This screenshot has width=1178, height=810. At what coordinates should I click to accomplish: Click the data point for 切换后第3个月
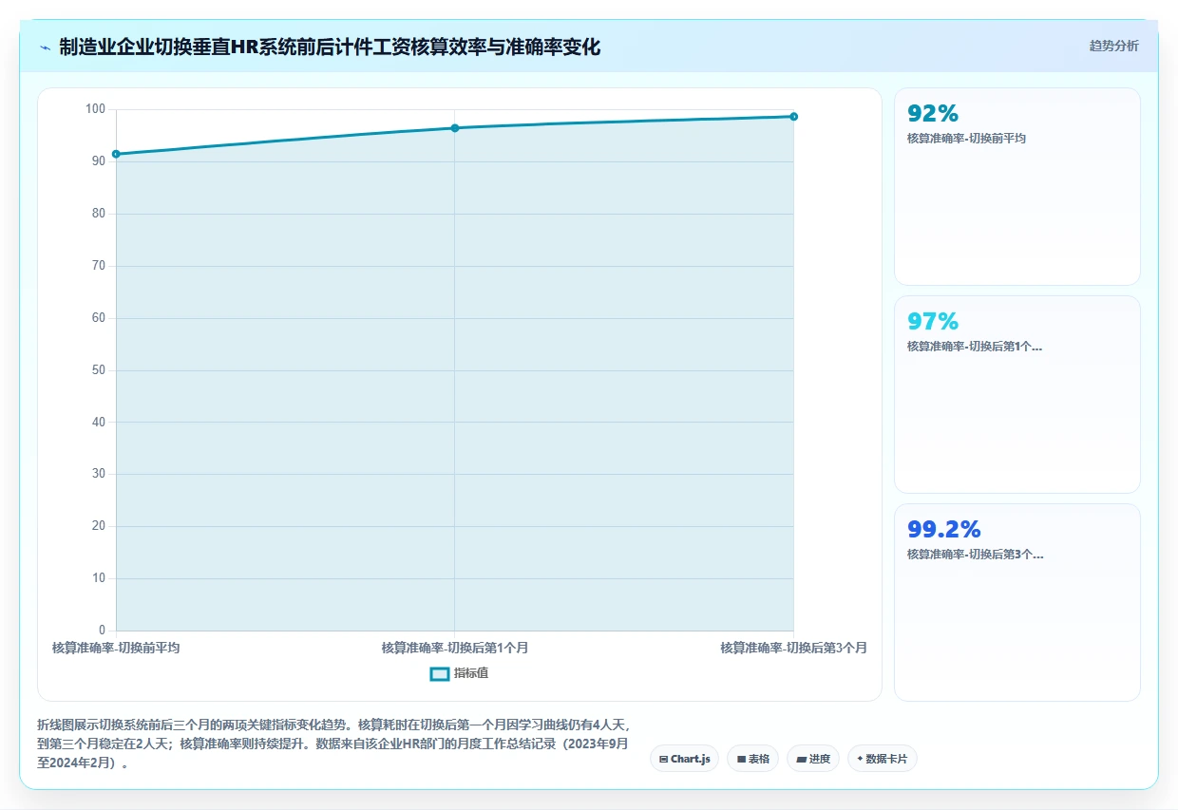[793, 117]
